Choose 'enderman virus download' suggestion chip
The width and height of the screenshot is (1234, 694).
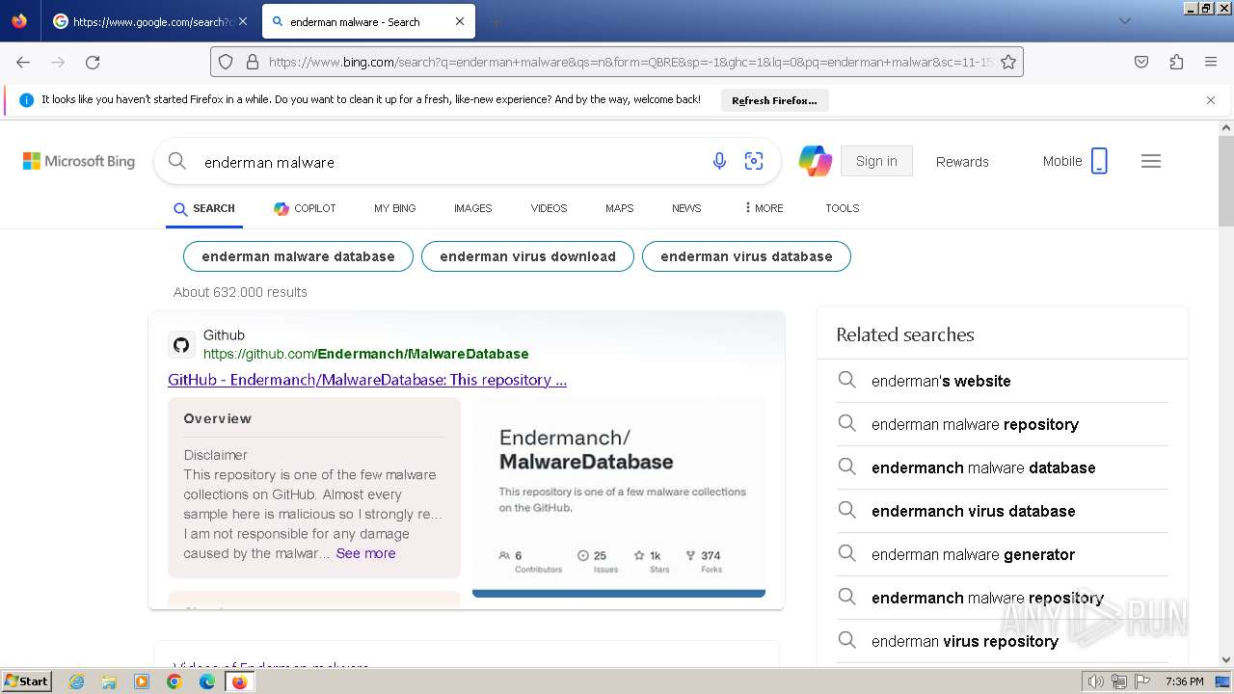click(x=527, y=256)
